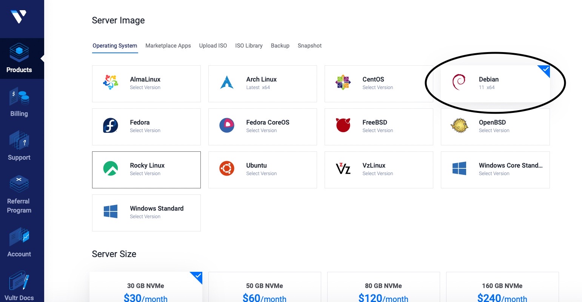Open Select Version under CentOS
This screenshot has width=582, height=302.
point(377,88)
